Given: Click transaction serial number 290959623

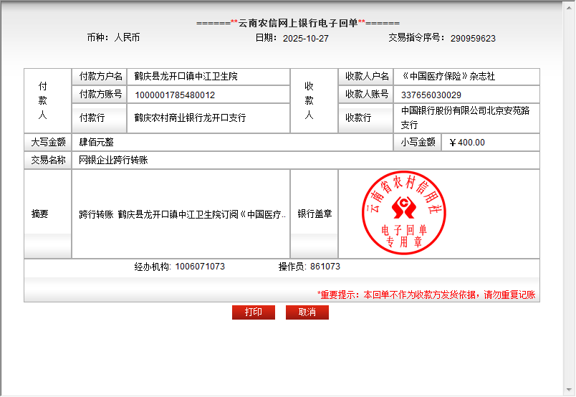Looking at the screenshot, I should [x=473, y=39].
